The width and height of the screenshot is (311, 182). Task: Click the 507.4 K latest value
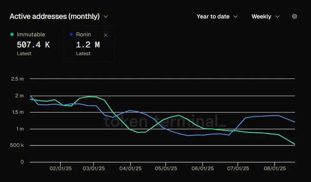point(34,44)
